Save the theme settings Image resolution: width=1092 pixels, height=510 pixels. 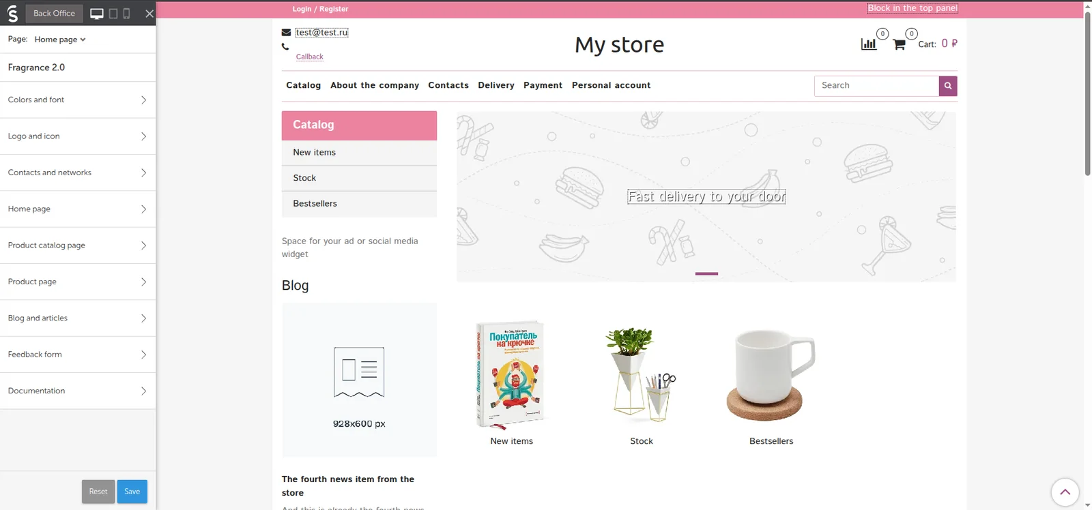[132, 492]
